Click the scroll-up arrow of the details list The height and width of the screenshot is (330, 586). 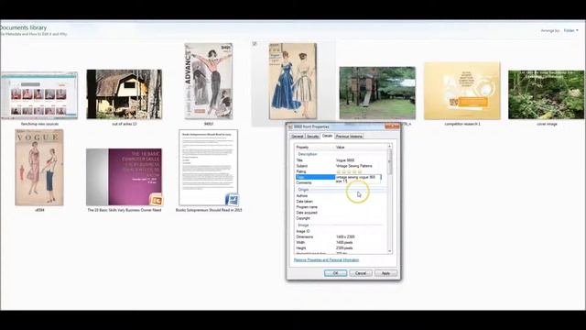(x=390, y=147)
